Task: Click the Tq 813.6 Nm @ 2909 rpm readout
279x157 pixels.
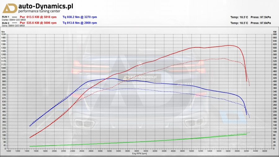Action: [x=80, y=23]
